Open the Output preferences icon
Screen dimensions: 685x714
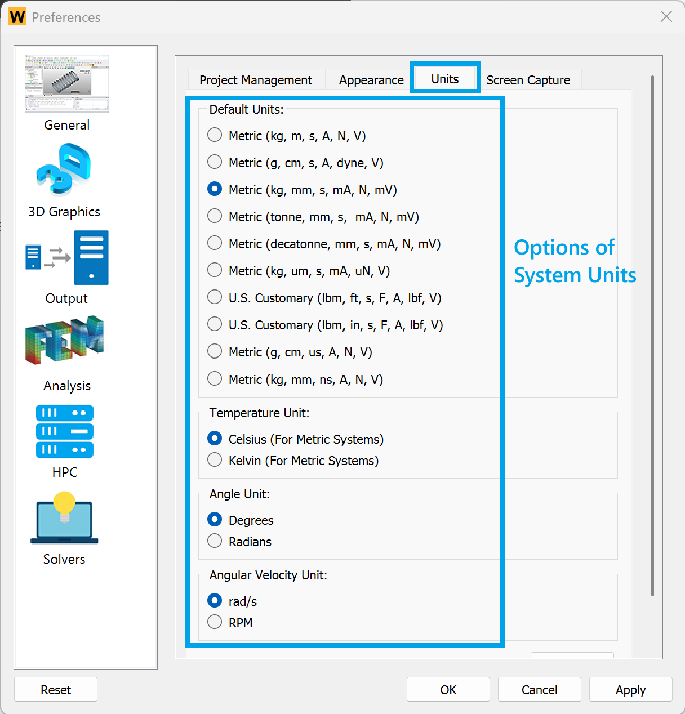point(67,257)
